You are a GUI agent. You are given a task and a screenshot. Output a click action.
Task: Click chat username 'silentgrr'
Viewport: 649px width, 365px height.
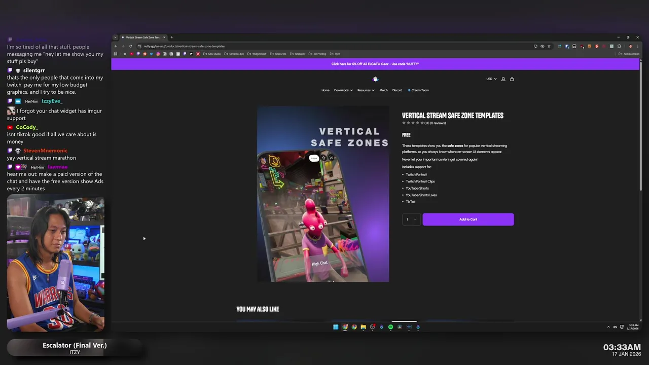[x=34, y=70]
